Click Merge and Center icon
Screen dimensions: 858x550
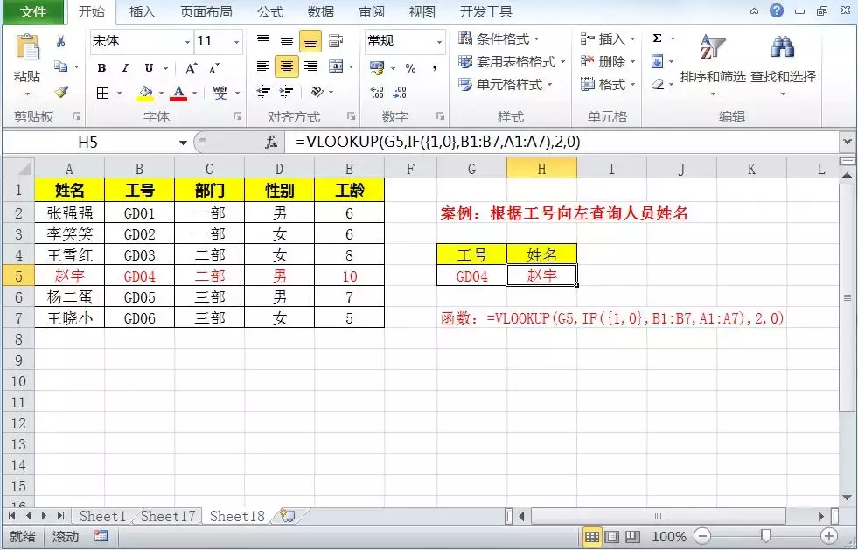coord(336,66)
